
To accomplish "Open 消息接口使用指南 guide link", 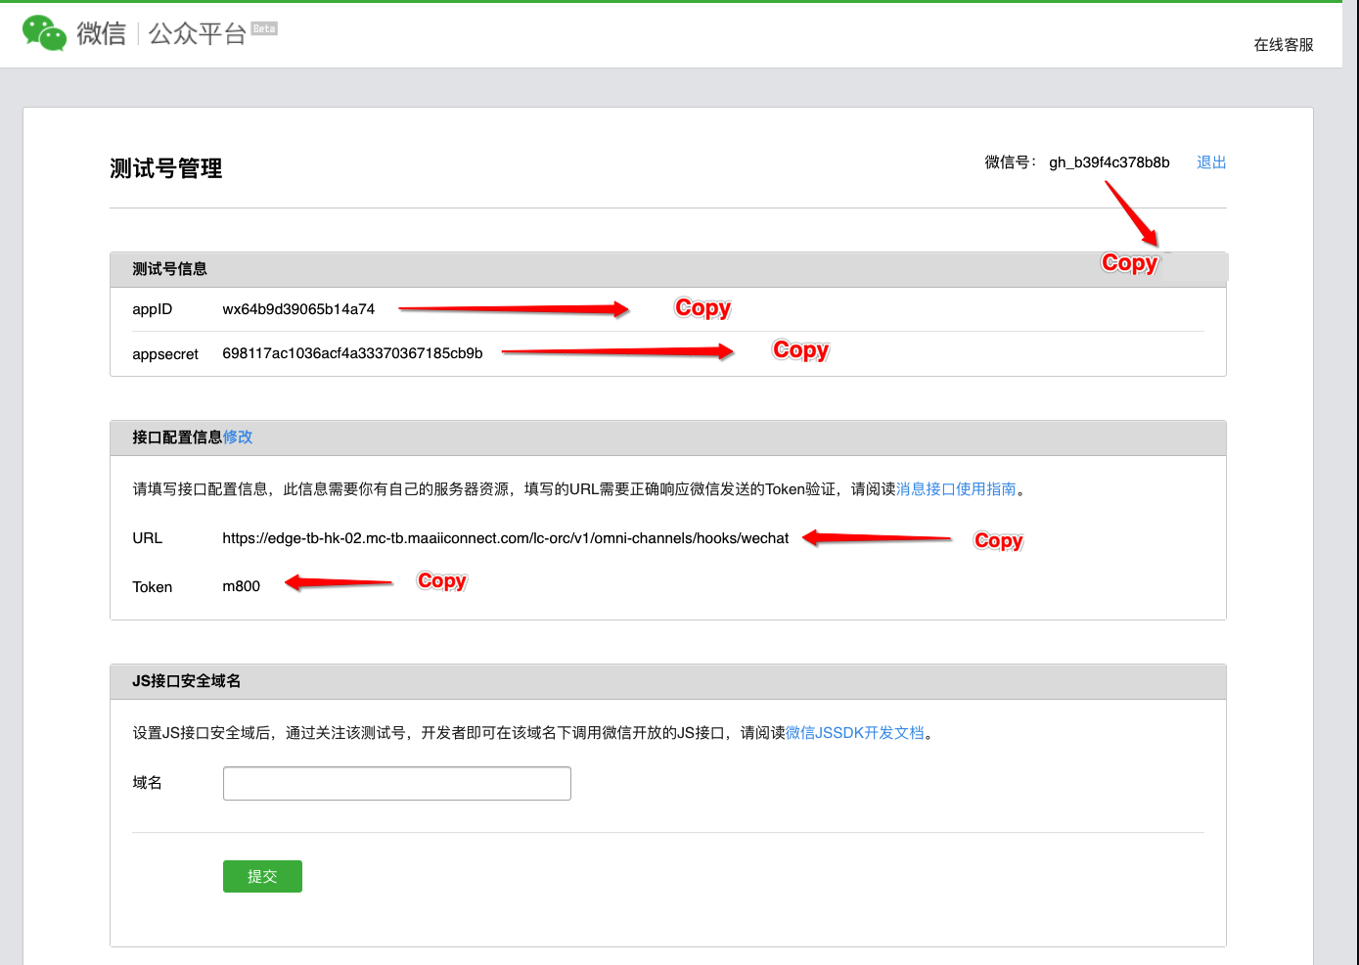I will pyautogui.click(x=956, y=489).
